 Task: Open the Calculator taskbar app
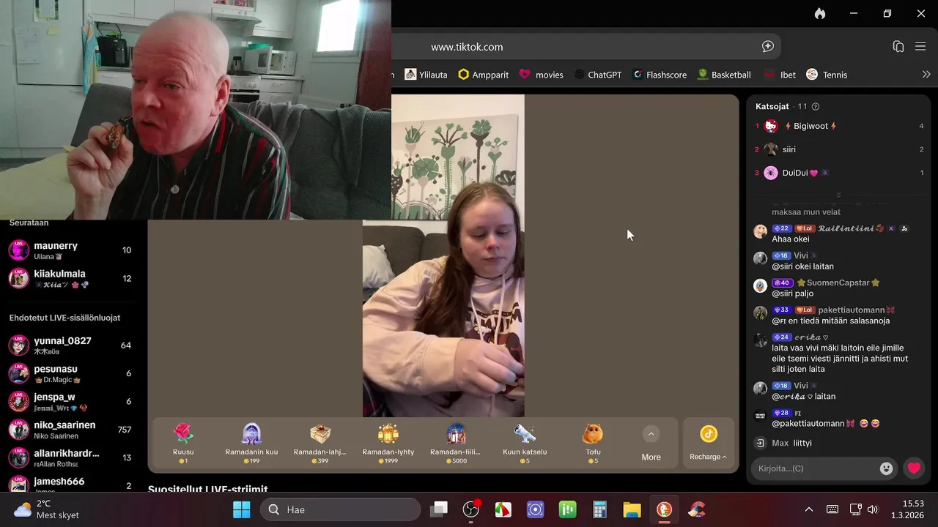[x=599, y=509]
